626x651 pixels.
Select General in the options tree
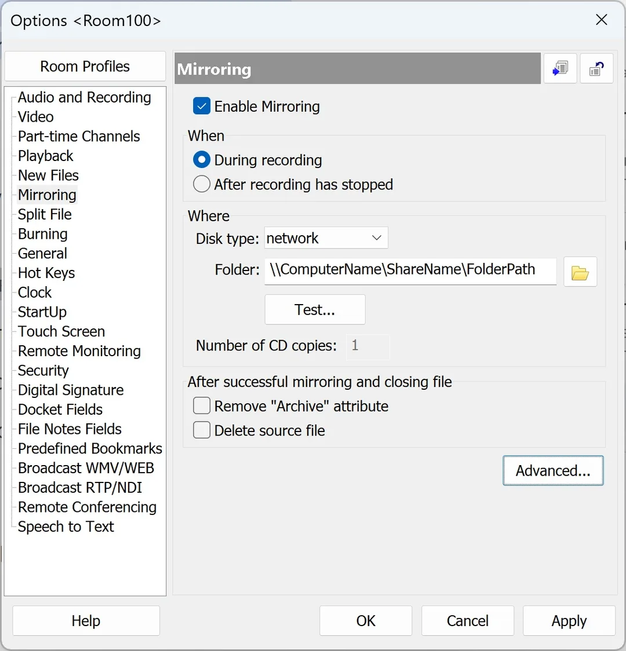(x=42, y=254)
